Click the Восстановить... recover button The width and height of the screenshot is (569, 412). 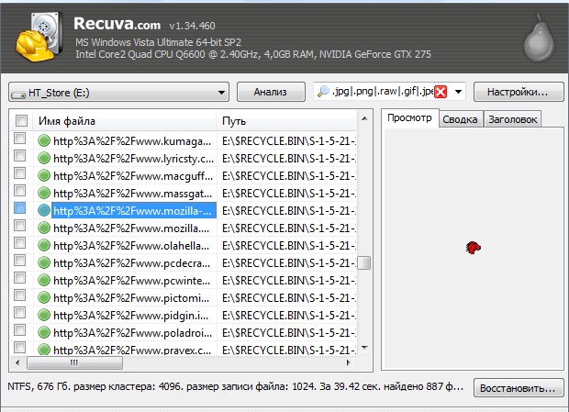[518, 388]
